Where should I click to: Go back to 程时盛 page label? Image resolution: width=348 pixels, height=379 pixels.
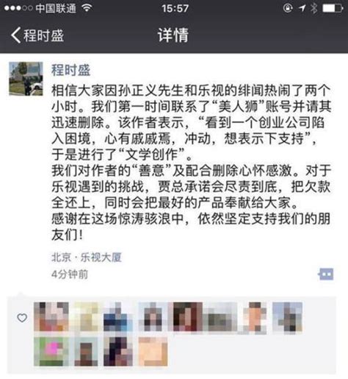43,35
